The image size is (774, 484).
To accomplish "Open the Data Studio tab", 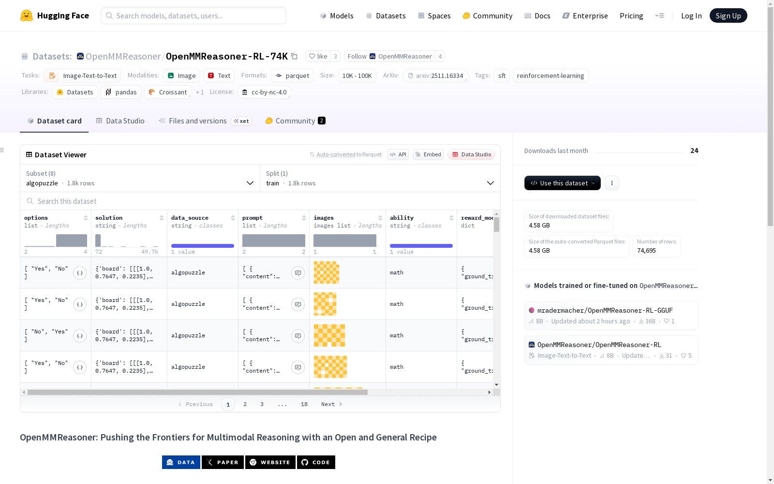I will [120, 121].
